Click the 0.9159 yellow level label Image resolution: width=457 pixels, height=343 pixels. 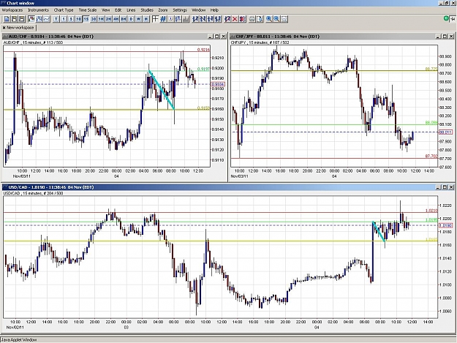tap(203, 108)
